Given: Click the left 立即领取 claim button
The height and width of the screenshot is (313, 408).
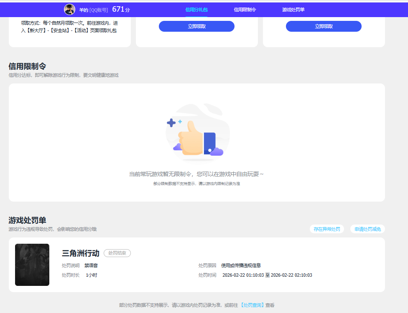Looking at the screenshot, I should 196,26.
